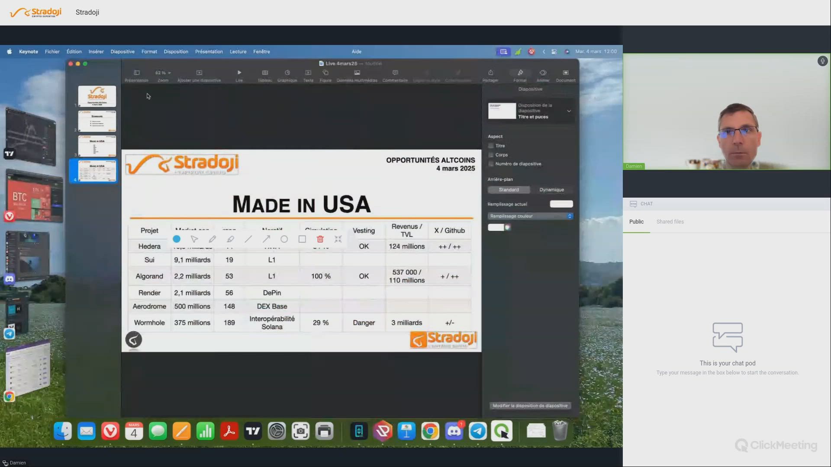This screenshot has height=467, width=831.
Task: Click the red trash annotation icon
Action: click(320, 239)
